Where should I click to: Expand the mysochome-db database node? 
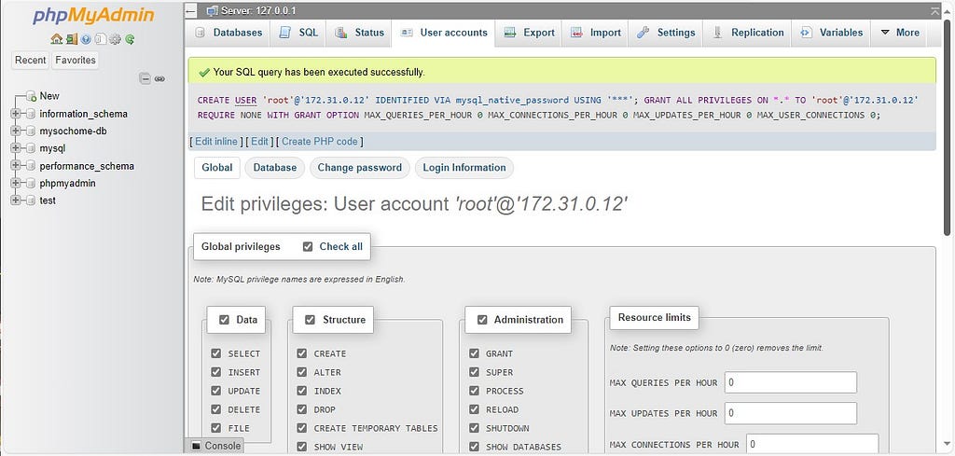click(15, 131)
